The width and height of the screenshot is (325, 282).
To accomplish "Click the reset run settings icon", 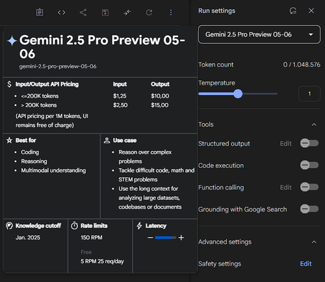I will [x=293, y=10].
